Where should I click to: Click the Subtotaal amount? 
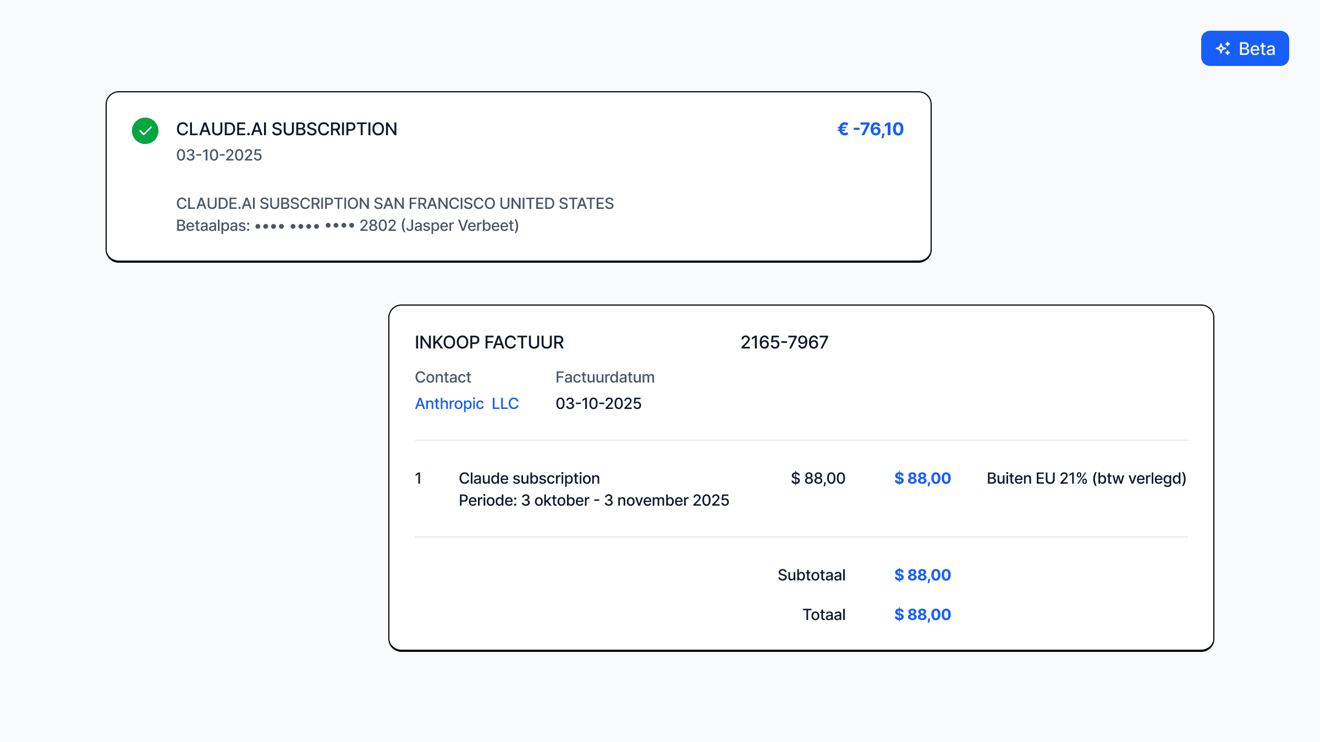pos(922,575)
